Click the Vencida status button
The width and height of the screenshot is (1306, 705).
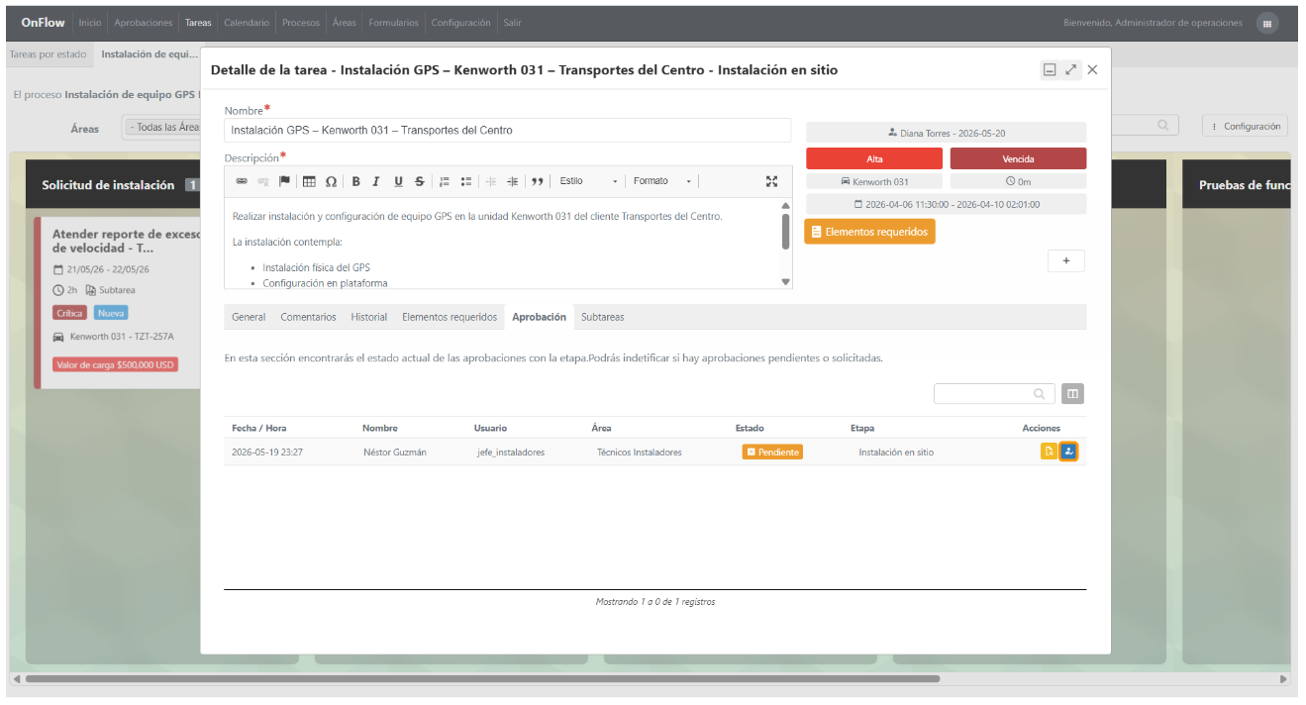pos(1018,158)
